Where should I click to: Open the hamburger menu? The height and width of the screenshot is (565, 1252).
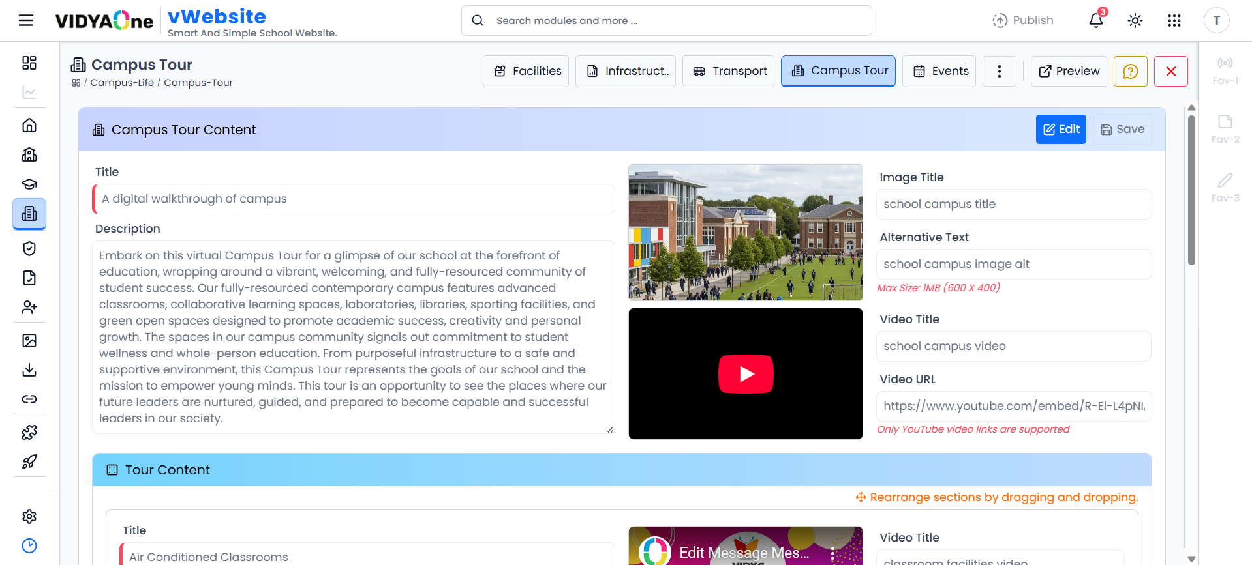click(26, 21)
